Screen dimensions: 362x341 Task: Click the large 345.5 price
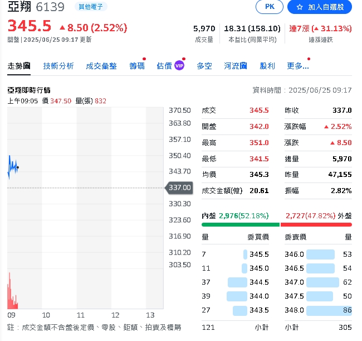tap(30, 26)
